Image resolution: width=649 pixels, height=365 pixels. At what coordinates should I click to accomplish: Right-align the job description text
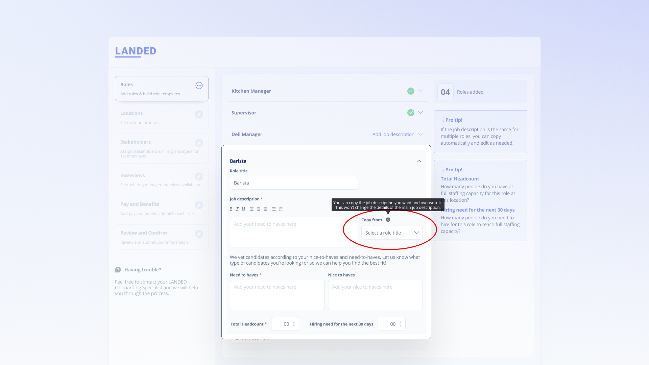tap(259, 209)
